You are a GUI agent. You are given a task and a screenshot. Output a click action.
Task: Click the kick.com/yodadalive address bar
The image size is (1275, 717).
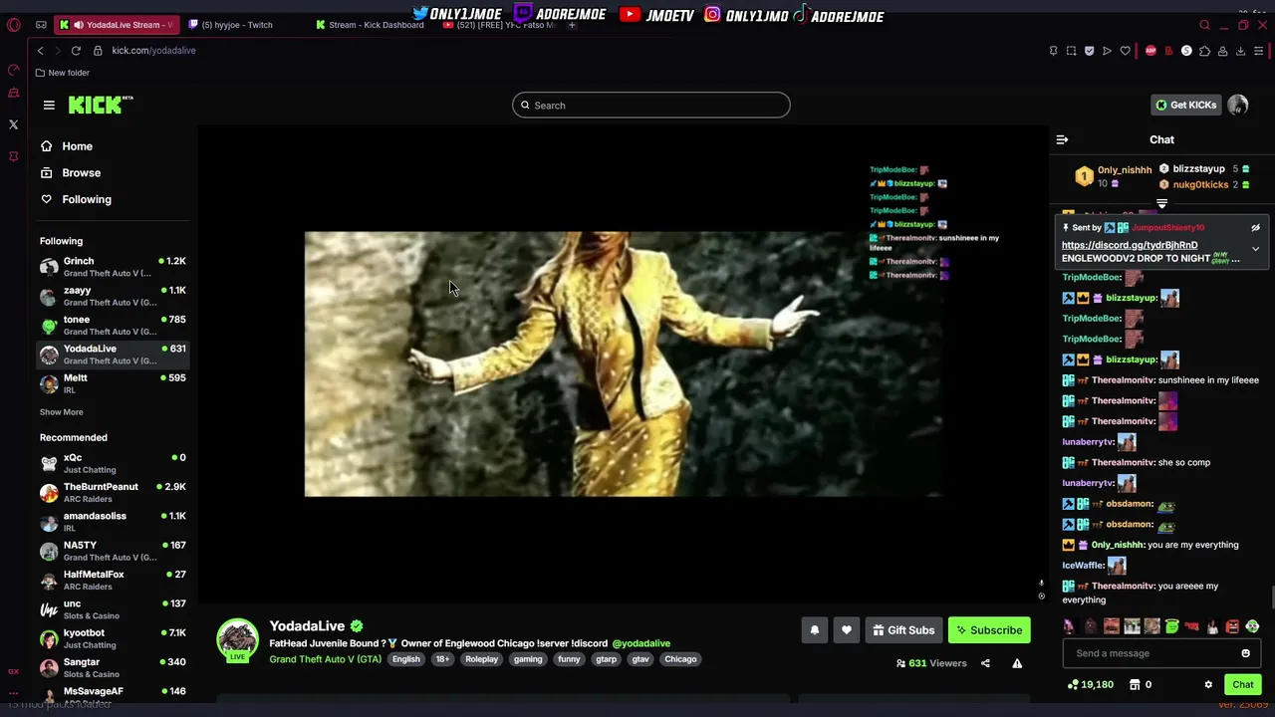[153, 51]
